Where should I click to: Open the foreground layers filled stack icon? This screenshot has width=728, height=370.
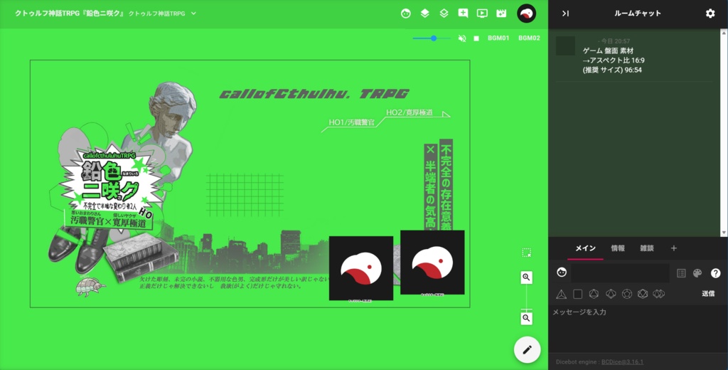tap(425, 14)
